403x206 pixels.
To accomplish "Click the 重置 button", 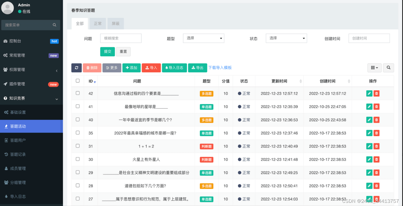I will pyautogui.click(x=123, y=51).
